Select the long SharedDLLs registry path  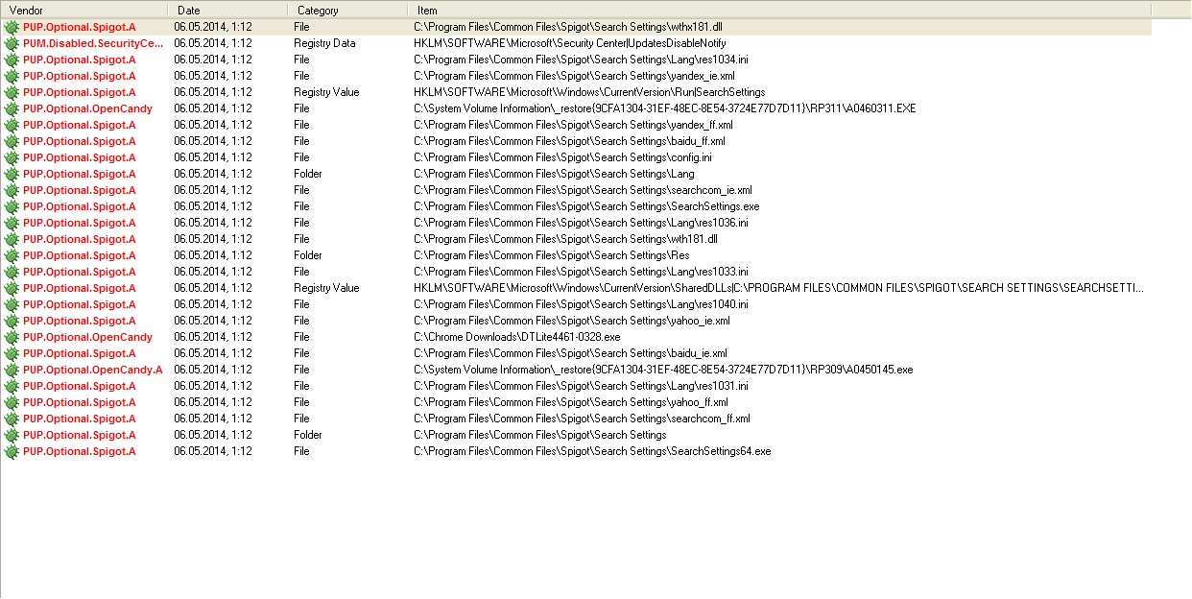778,288
